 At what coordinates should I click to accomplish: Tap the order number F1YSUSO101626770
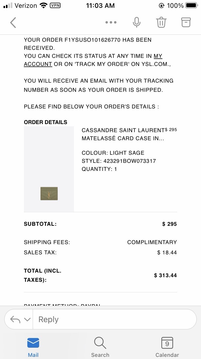tap(93, 40)
